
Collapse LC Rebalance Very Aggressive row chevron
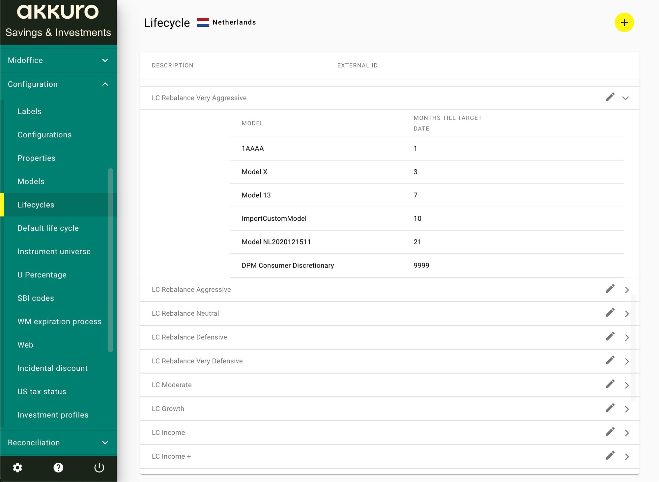(625, 98)
